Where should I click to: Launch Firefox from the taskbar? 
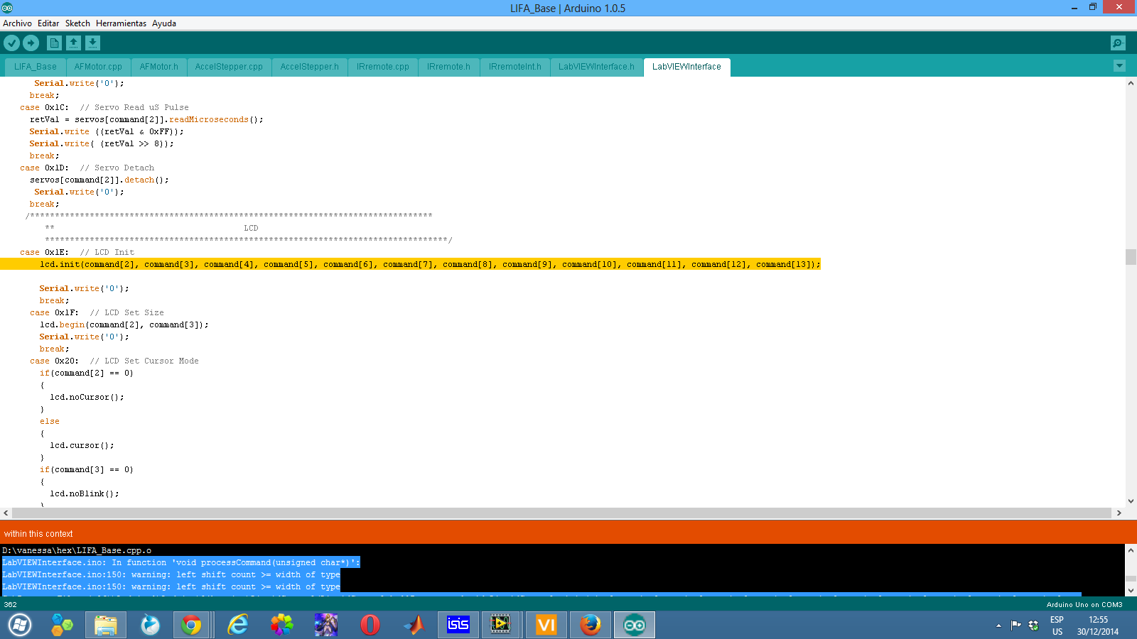591,626
